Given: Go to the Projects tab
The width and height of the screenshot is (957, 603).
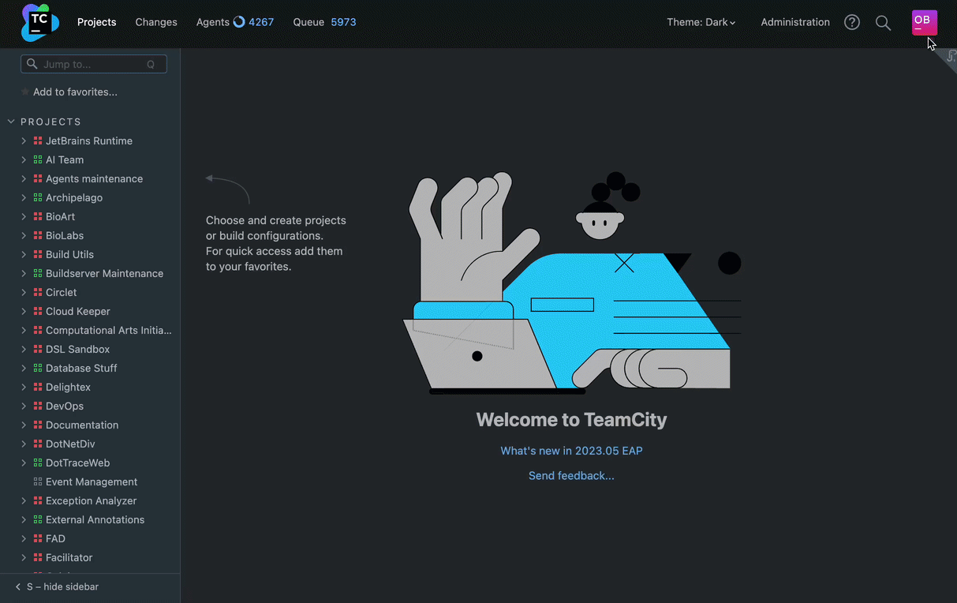Looking at the screenshot, I should [97, 22].
